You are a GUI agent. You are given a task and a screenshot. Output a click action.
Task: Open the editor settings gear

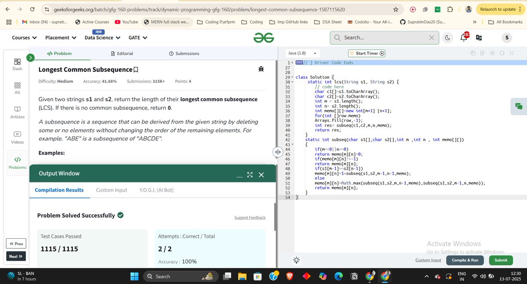pyautogui.click(x=492, y=53)
